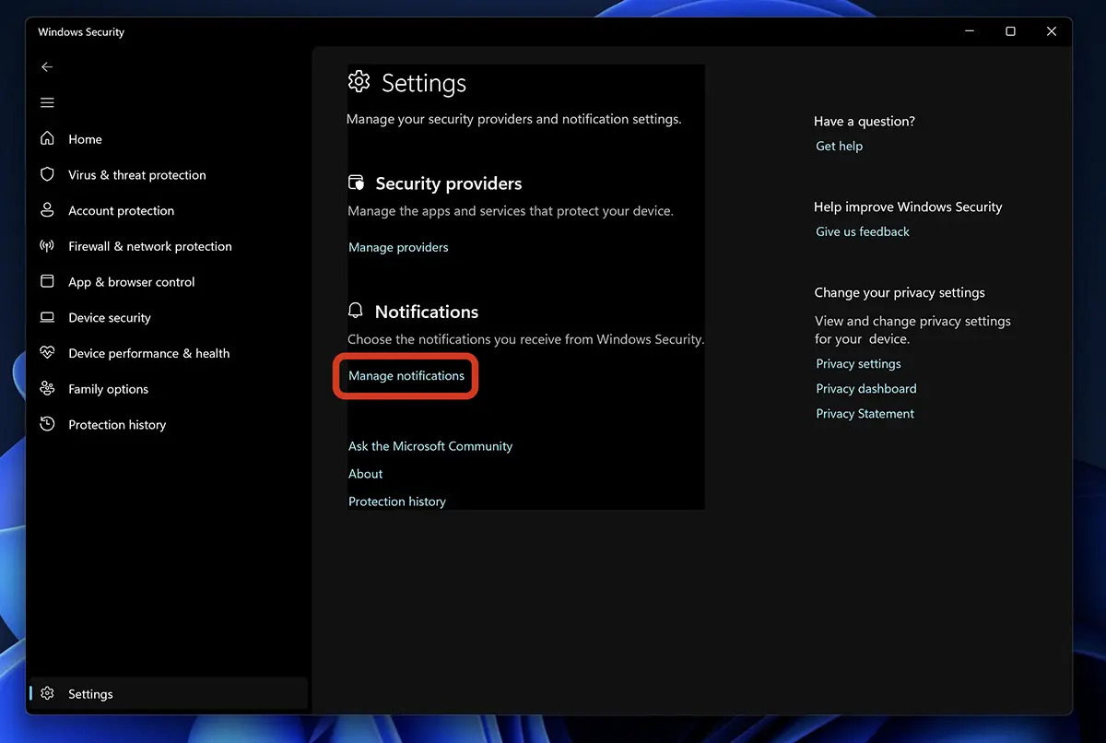The image size is (1106, 743).
Task: Click the Home house icon
Action: tap(47, 138)
